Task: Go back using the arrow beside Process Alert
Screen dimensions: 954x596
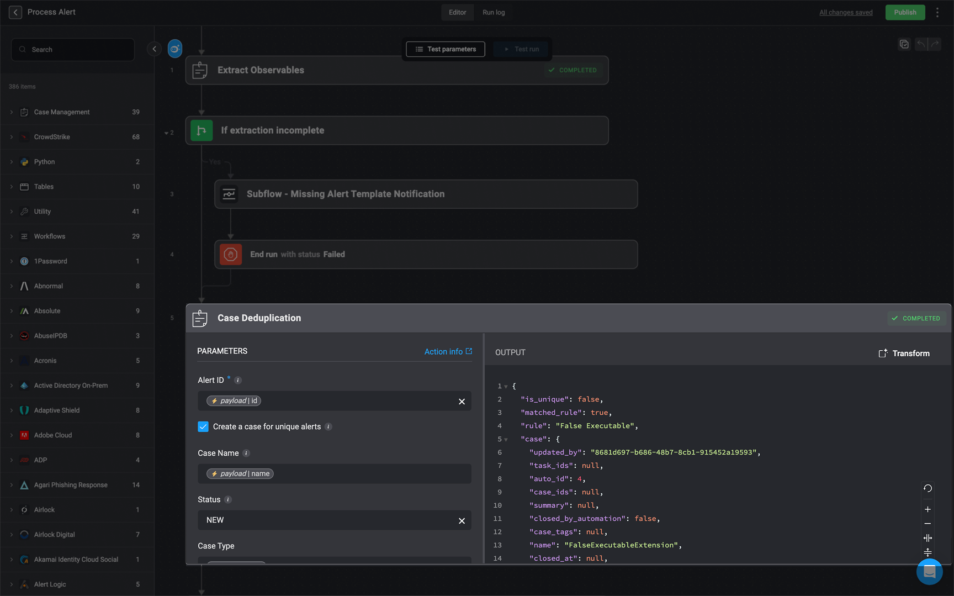Action: [x=15, y=12]
